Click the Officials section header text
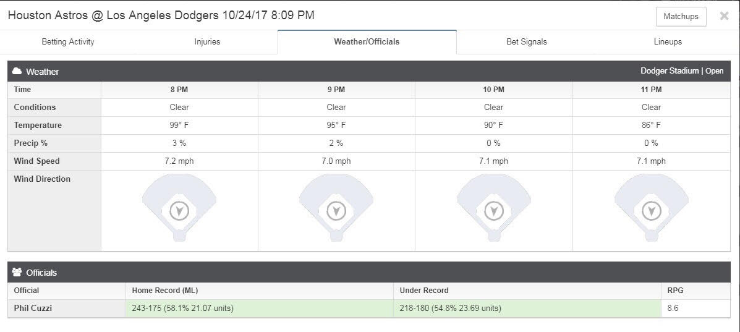740x332 pixels. pos(41,273)
